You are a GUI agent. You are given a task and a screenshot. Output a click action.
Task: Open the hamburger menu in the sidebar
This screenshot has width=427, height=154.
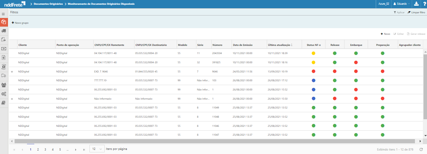click(x=3, y=14)
